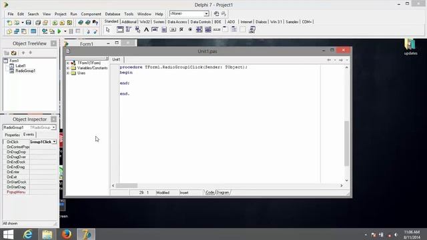The height and width of the screenshot is (240, 427).
Task: Select RadioGroup1 in Object TreeView
Action: 25,71
